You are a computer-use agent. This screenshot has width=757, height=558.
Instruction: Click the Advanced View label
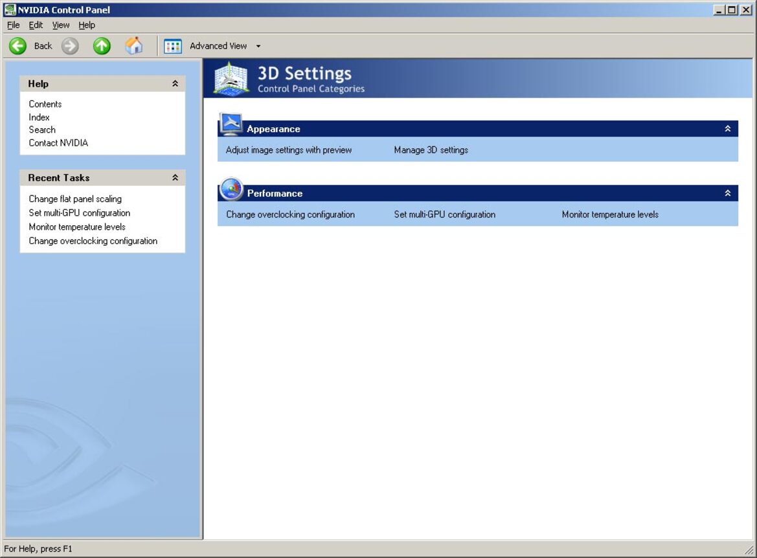218,47
